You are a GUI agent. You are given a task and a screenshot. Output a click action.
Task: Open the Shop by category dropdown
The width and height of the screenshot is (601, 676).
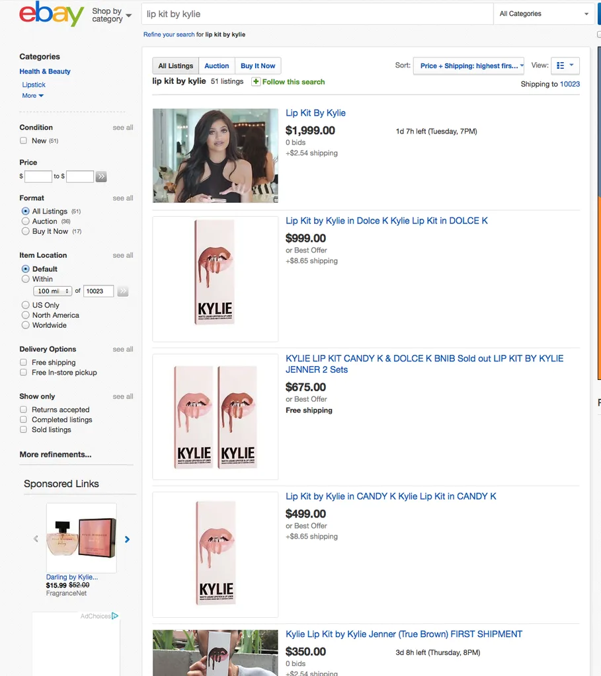(111, 15)
